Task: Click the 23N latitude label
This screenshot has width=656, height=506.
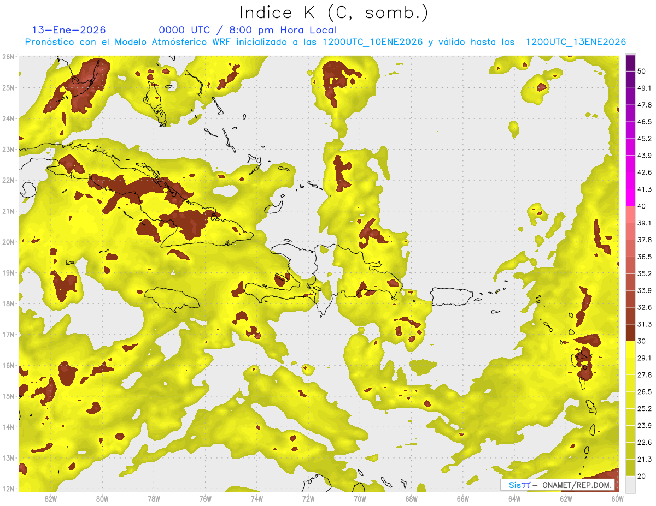Action: coord(8,150)
